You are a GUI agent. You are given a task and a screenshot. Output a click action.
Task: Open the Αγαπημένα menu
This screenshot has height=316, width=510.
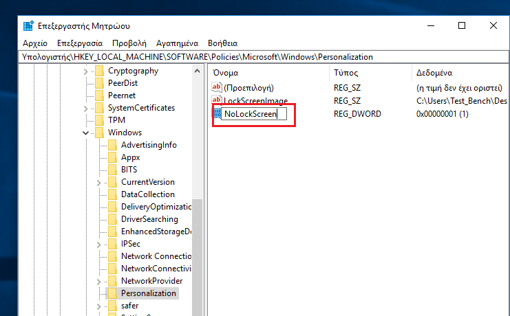[x=178, y=43]
